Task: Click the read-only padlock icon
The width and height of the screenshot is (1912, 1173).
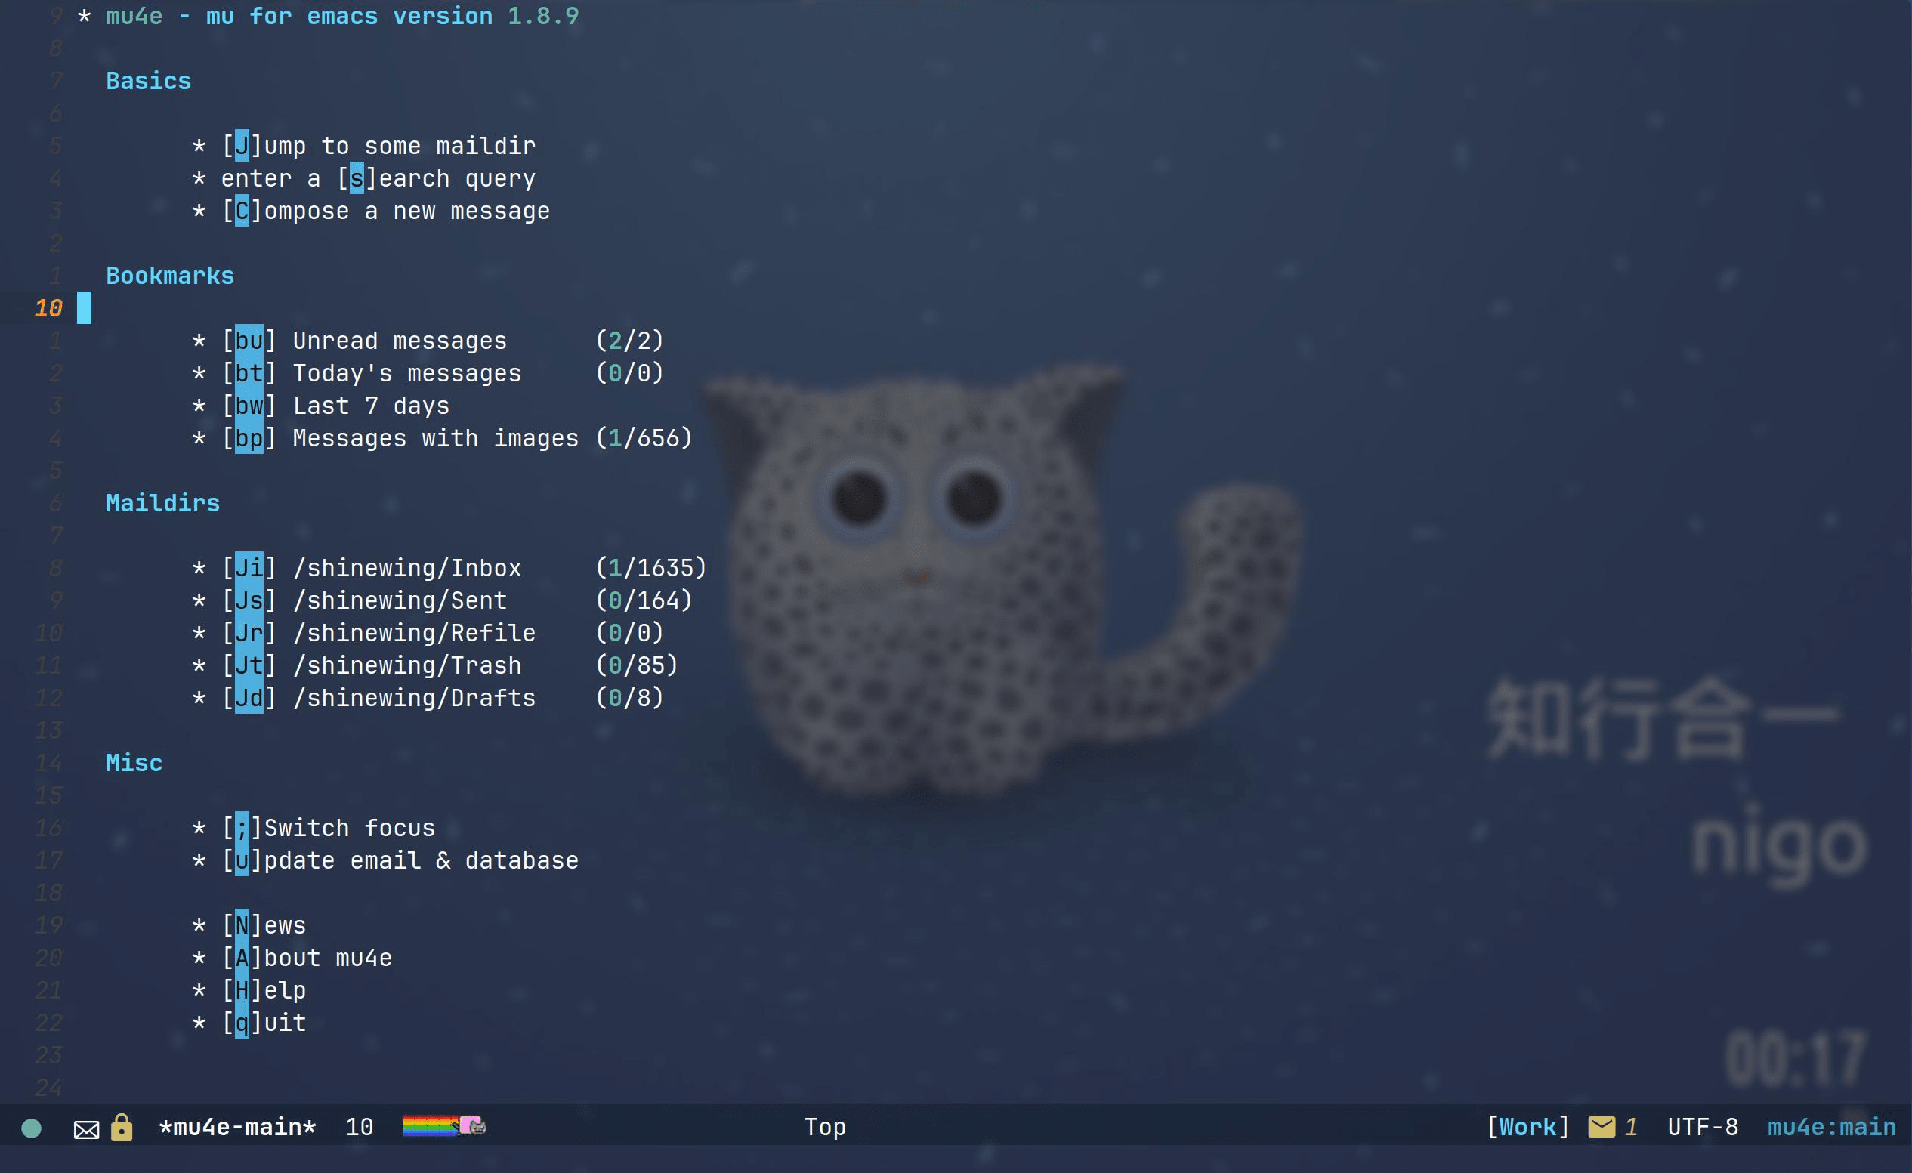Action: (121, 1126)
